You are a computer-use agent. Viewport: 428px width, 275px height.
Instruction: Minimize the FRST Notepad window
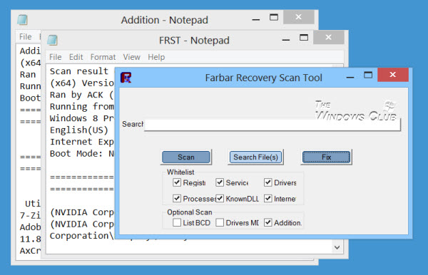[286, 40]
